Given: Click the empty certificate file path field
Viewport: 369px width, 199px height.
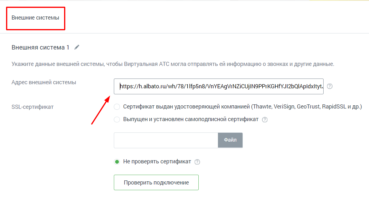Looking at the screenshot, I should (166, 140).
